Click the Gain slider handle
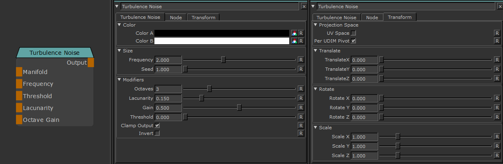Viewport: 503px width, 164px height. pyautogui.click(x=239, y=108)
